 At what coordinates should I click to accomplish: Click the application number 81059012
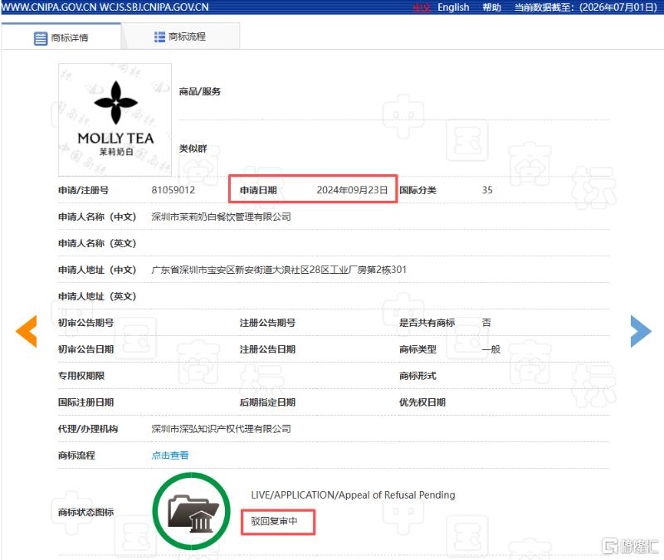pyautogui.click(x=173, y=190)
